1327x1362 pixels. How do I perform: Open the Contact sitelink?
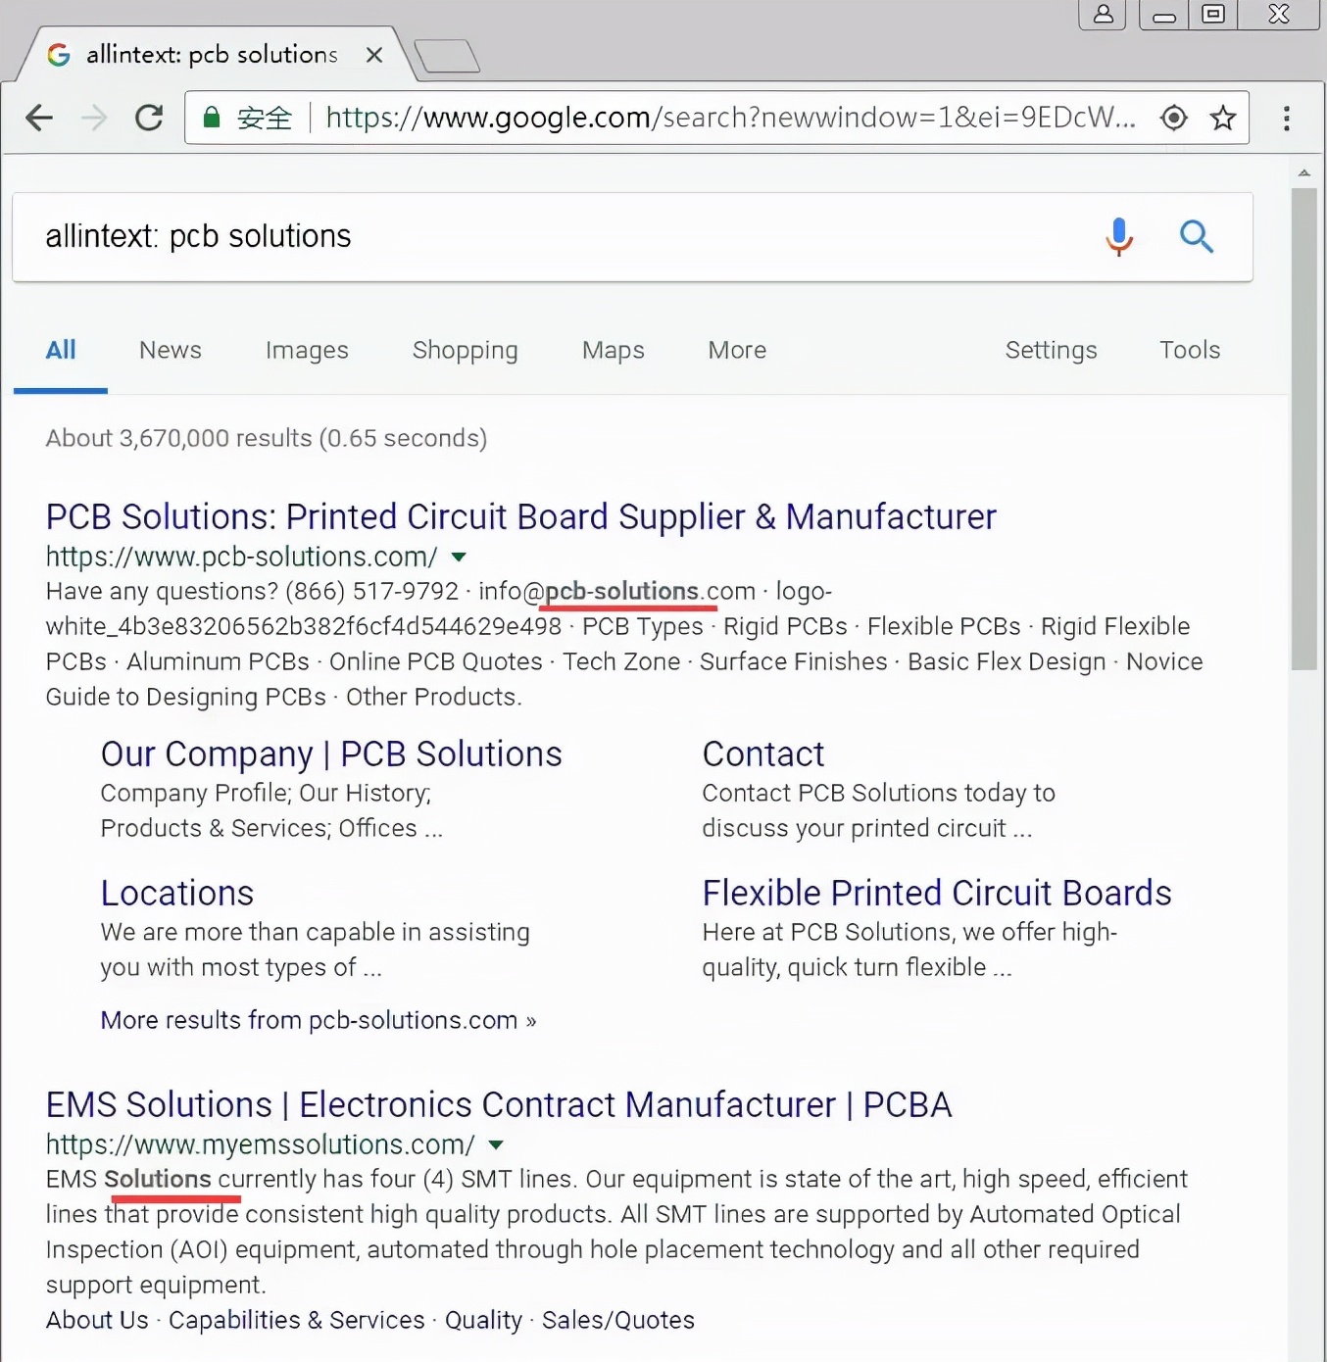pos(763,754)
